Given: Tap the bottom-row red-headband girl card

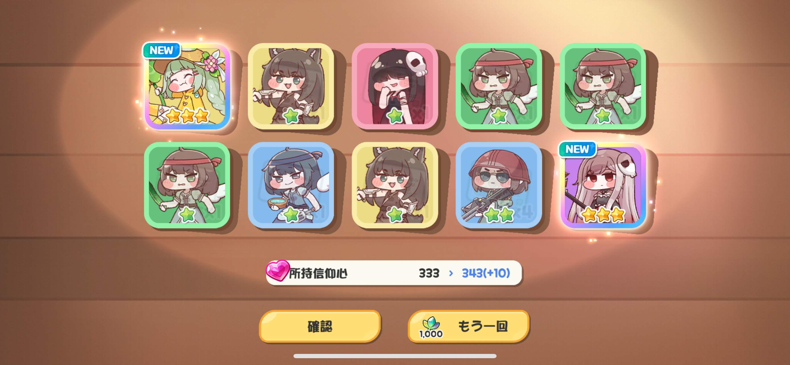Looking at the screenshot, I should 187,185.
